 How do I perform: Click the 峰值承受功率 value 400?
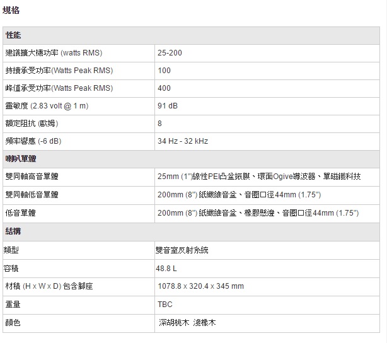pyautogui.click(x=164, y=88)
